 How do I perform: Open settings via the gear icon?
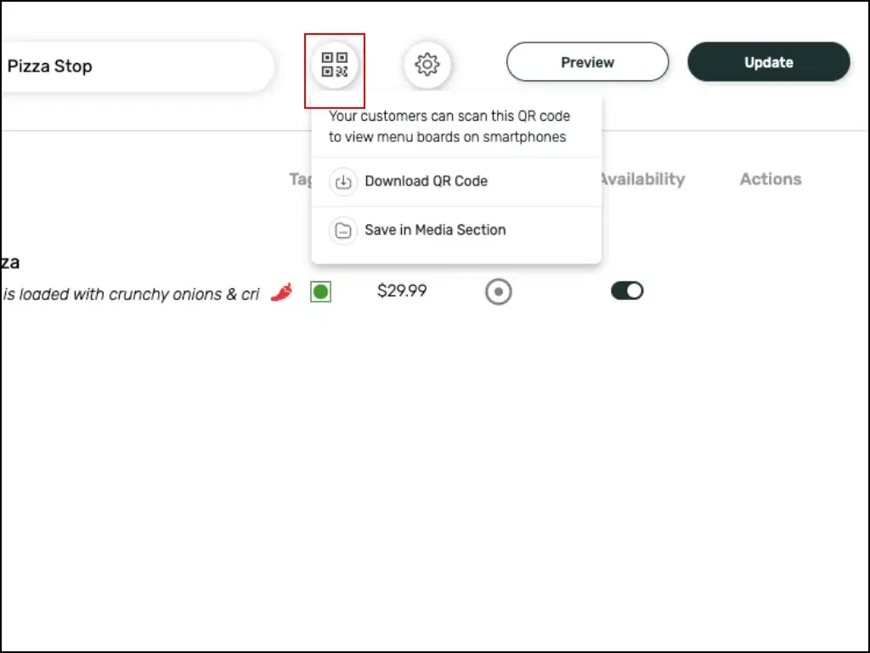(x=427, y=64)
